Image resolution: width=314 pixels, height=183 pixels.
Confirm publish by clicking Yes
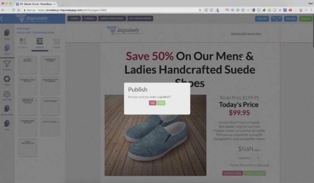pos(161,103)
